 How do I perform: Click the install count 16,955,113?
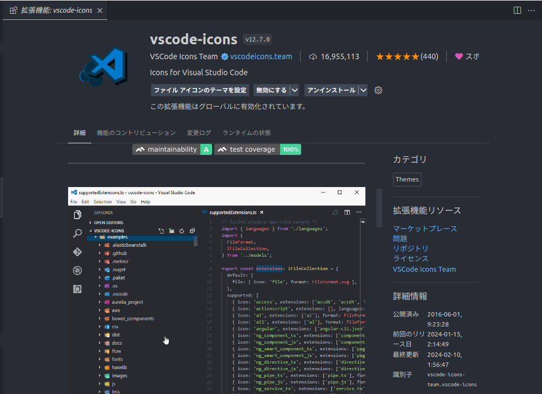340,56
